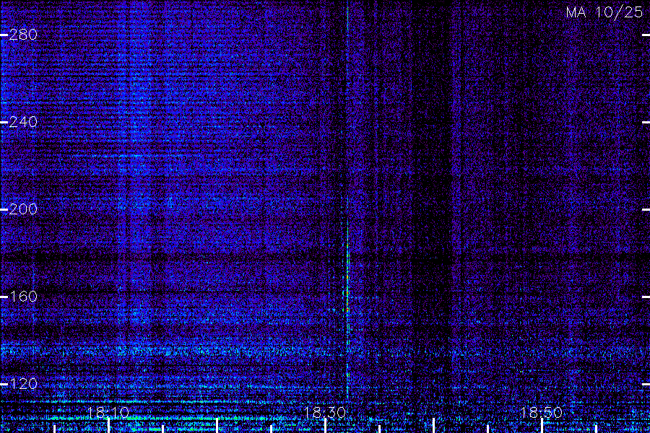Select the 18:50 time axis label
650x433 pixels.
[541, 413]
